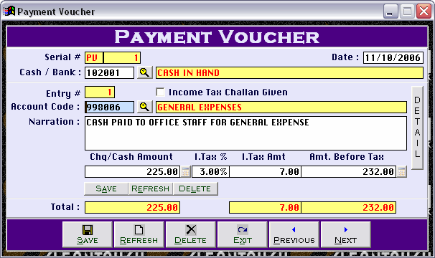Image resolution: width=435 pixels, height=258 pixels.
Task: Select the Date field showing 11/10/2006
Action: [x=393, y=57]
